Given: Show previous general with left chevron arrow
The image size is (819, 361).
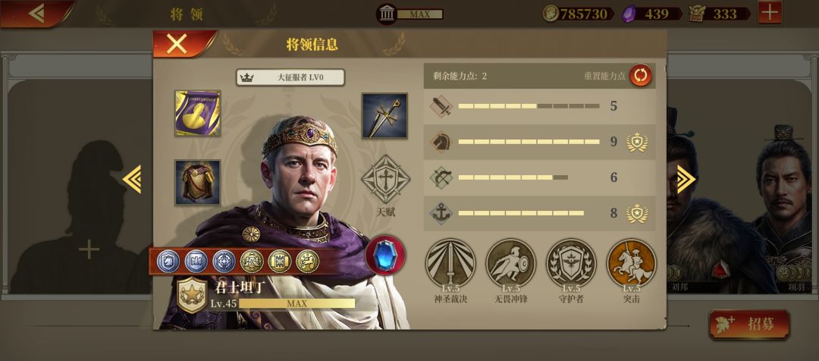Looking at the screenshot, I should [x=132, y=179].
